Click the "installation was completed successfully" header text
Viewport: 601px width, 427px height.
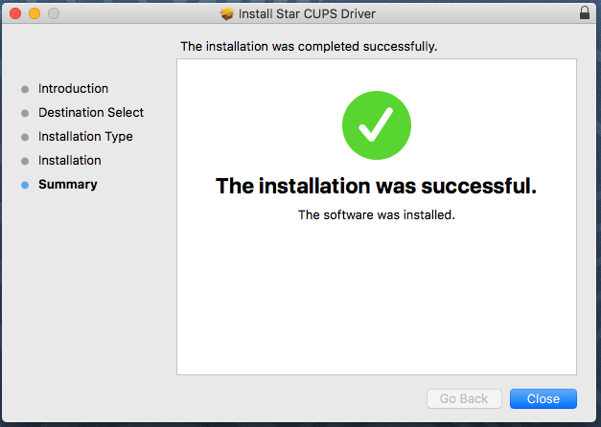pos(309,46)
